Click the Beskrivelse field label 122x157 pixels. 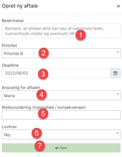(13, 21)
